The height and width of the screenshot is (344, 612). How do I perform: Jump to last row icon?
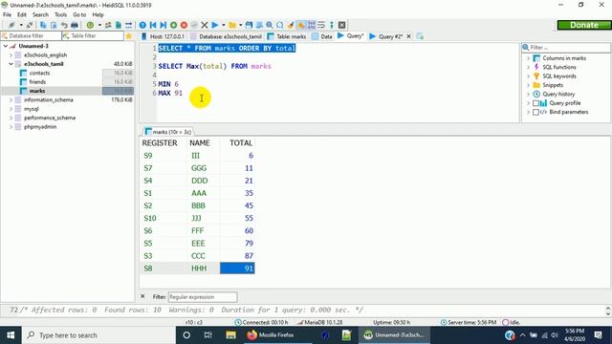tap(164, 25)
